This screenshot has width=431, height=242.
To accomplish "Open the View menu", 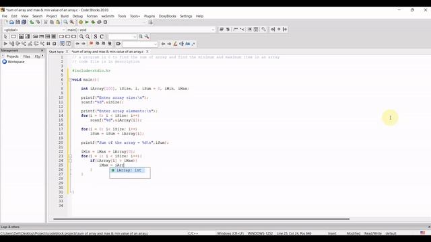I will pyautogui.click(x=24, y=16).
